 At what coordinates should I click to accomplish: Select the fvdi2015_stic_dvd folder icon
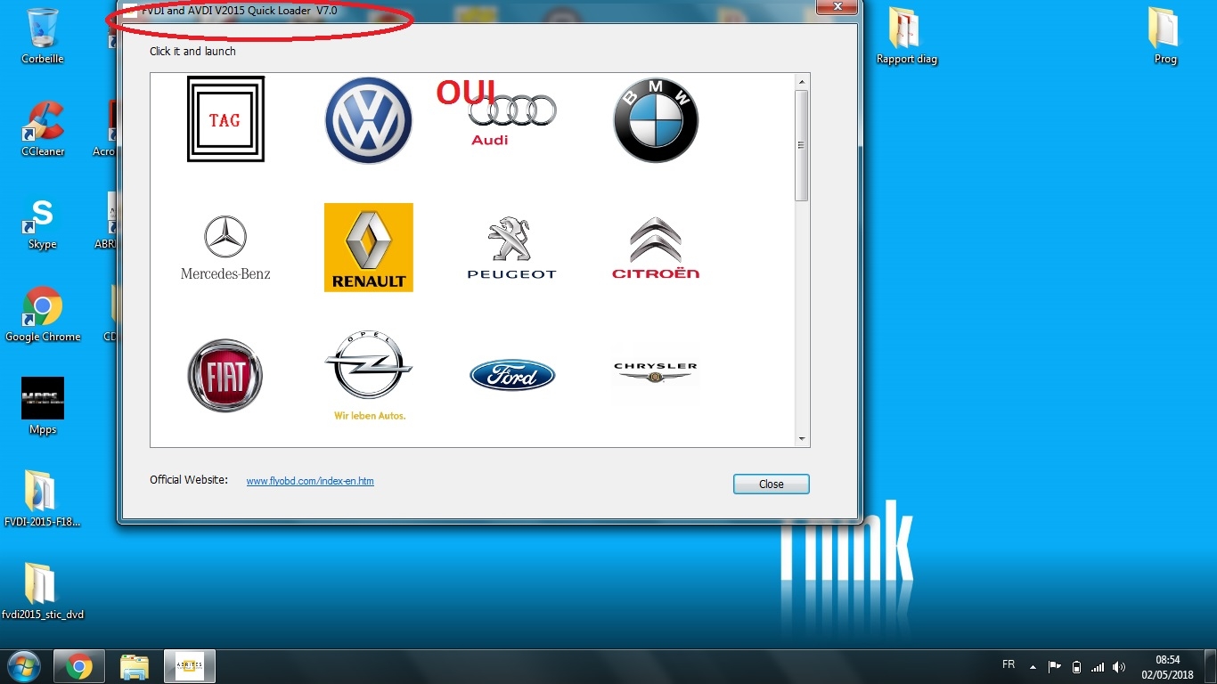43,590
